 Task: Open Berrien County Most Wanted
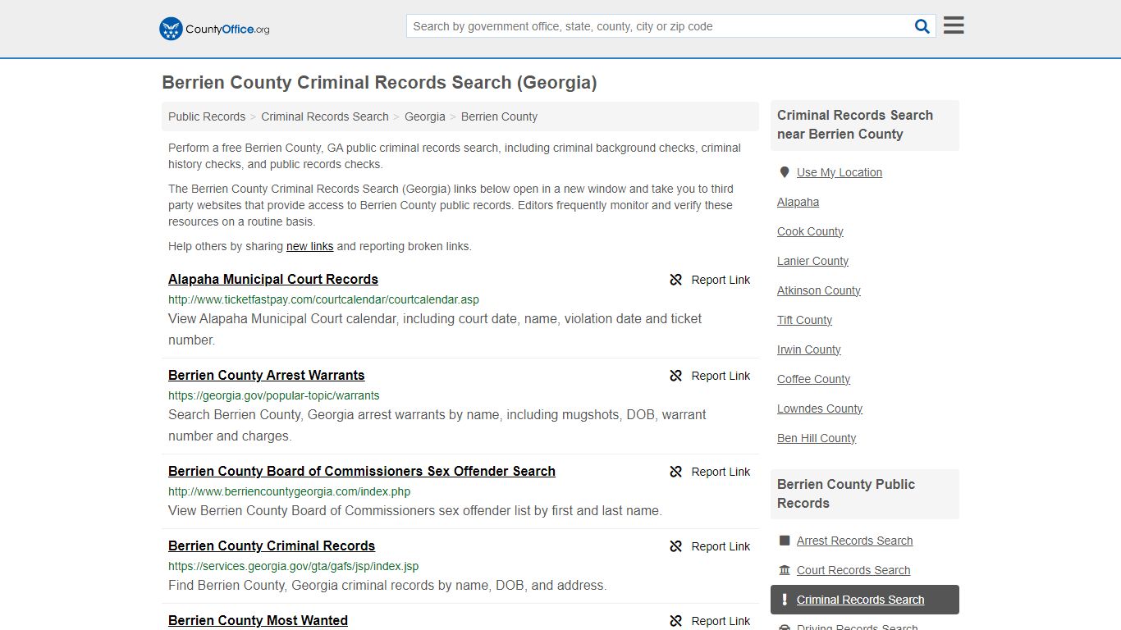258,620
